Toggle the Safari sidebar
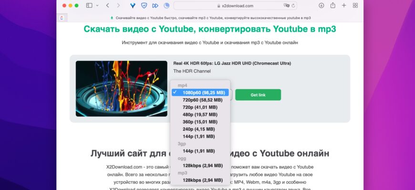 pos(89,6)
